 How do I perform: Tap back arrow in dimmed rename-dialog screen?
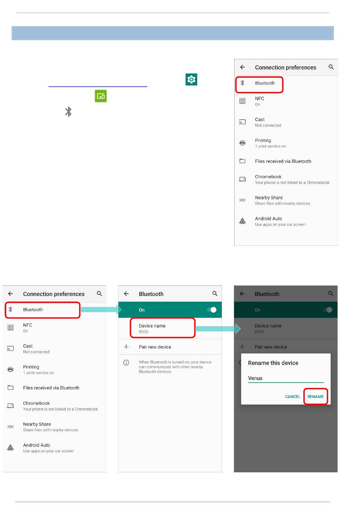(242, 294)
